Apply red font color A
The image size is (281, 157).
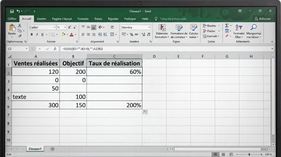pos(72,34)
